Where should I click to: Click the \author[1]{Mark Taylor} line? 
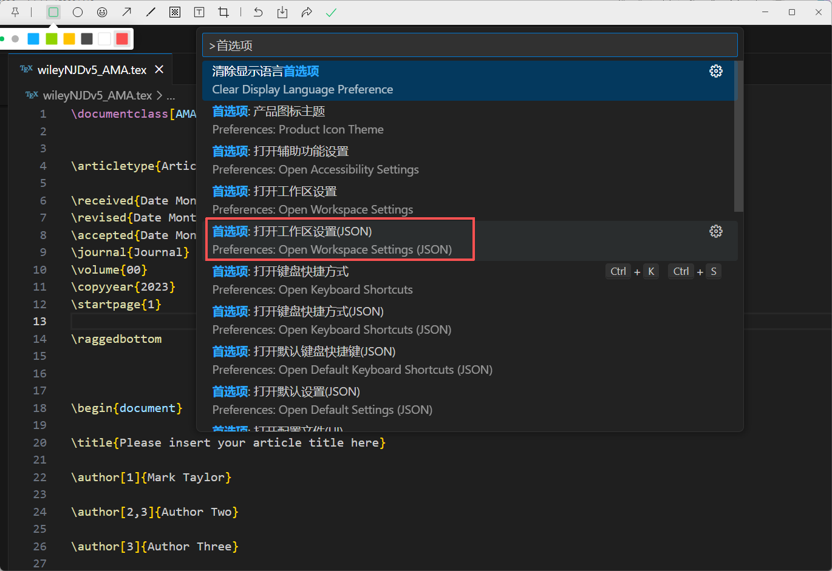point(151,478)
